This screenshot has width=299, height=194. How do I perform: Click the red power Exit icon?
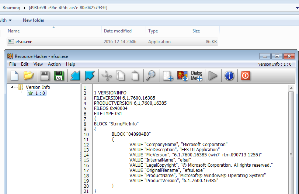tap(246, 76)
